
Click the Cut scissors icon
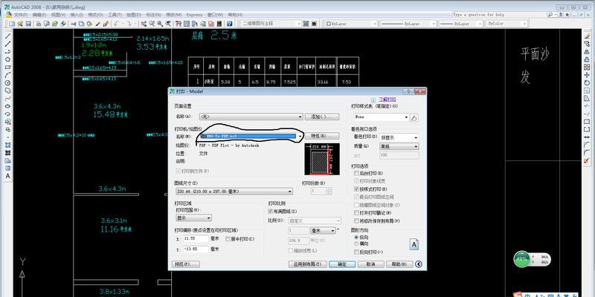point(73,24)
